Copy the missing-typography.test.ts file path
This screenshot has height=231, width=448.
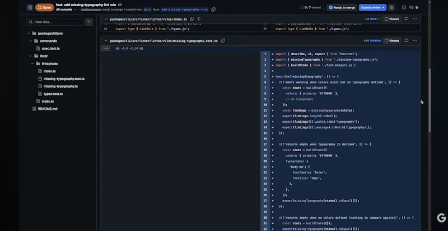[x=223, y=41]
